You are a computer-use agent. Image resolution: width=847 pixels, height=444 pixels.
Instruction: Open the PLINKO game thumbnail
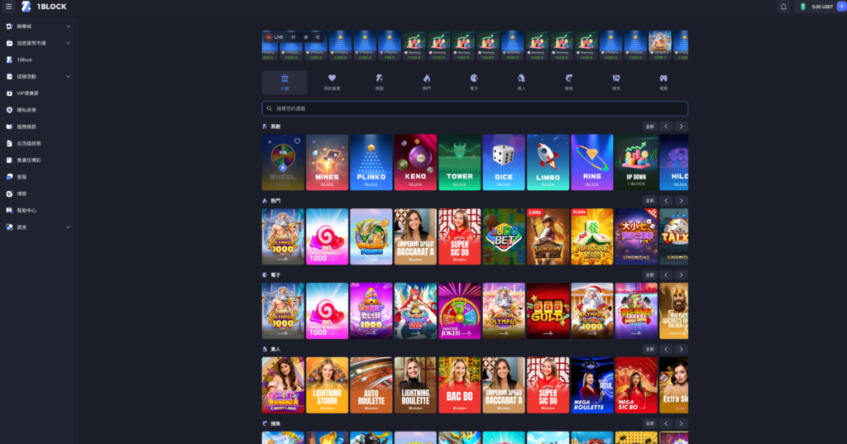click(371, 163)
